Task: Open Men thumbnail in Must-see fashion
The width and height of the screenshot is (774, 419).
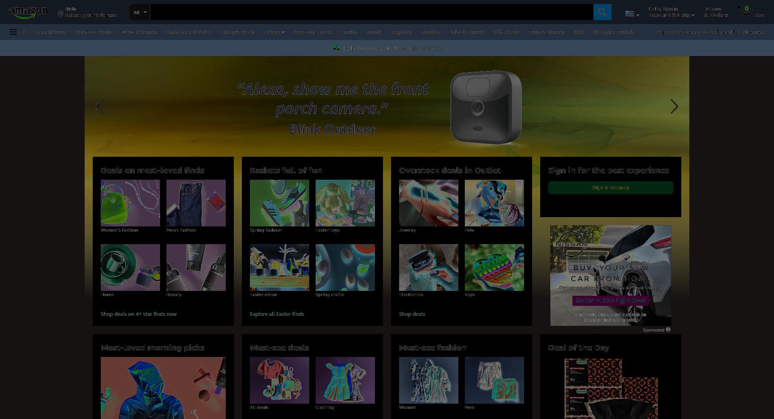Action: click(494, 380)
